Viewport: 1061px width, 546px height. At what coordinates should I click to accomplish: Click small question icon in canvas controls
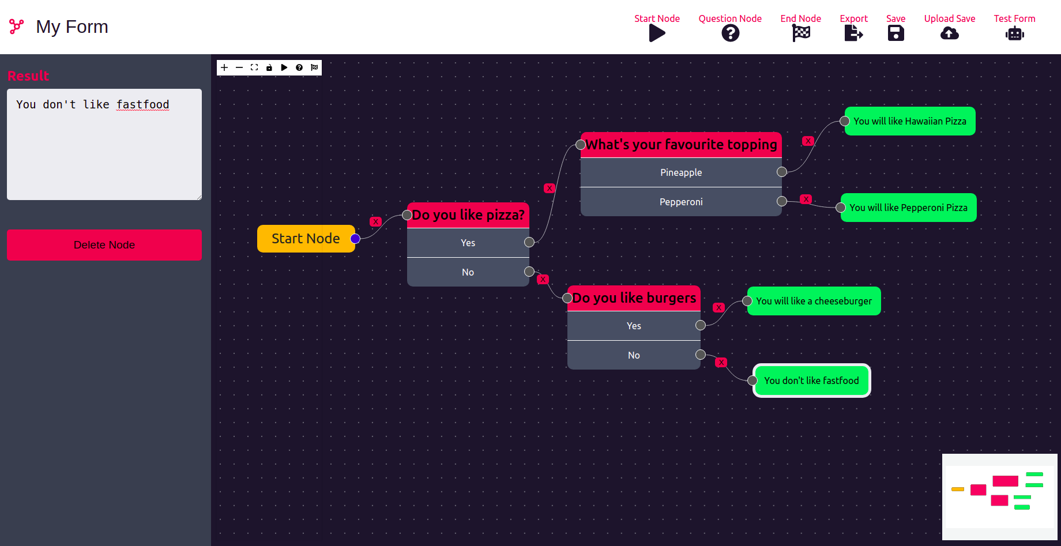click(299, 67)
